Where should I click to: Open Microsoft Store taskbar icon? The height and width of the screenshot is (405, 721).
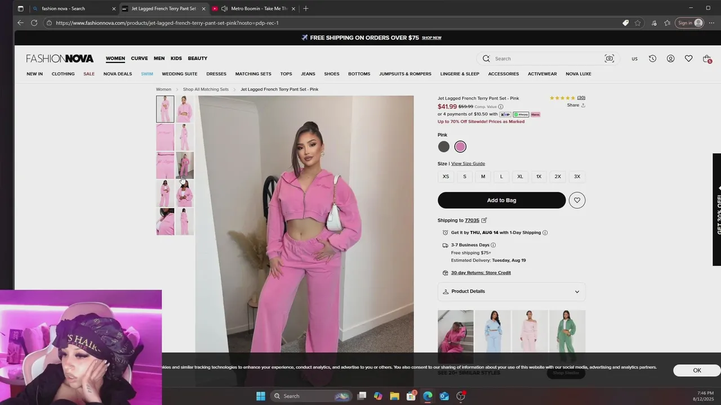click(411, 396)
